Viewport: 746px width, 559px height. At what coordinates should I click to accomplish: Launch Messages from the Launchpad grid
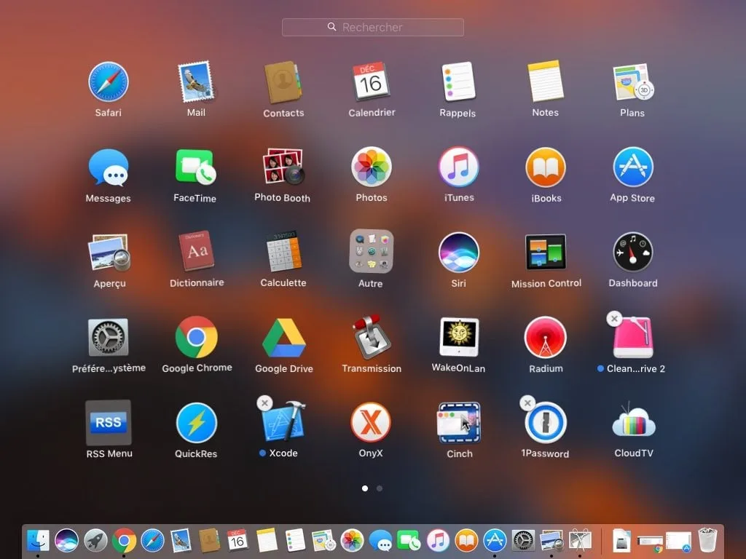click(x=109, y=167)
